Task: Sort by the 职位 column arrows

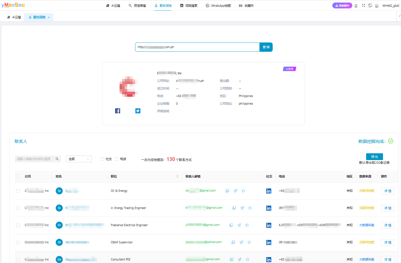Action: [178, 176]
